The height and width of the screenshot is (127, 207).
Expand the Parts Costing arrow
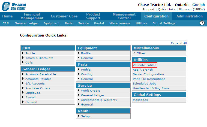click(79, 74)
